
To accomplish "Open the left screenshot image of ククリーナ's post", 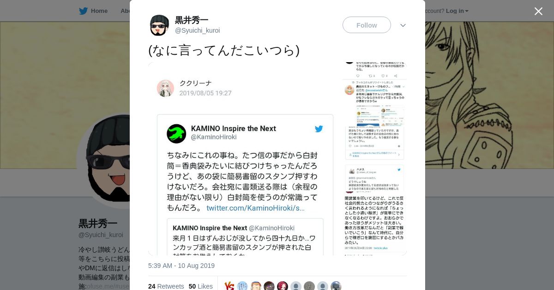I will (x=245, y=159).
